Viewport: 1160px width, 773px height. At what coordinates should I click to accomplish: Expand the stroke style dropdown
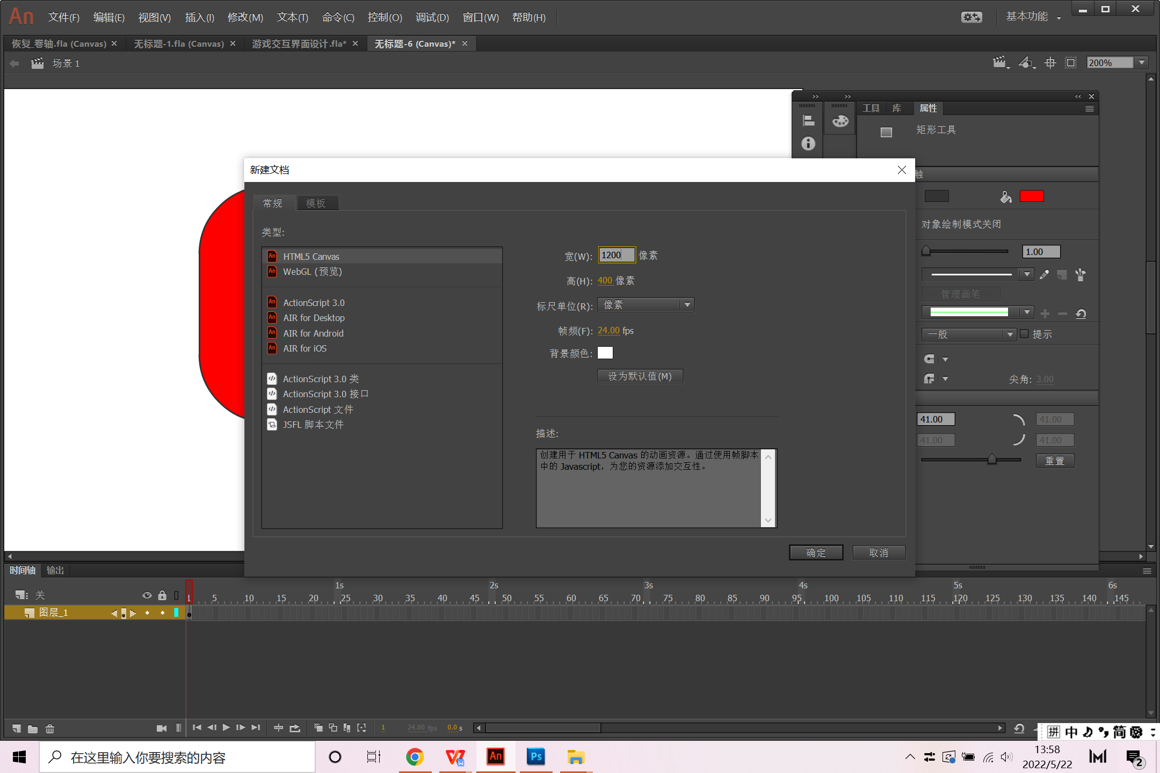1026,274
